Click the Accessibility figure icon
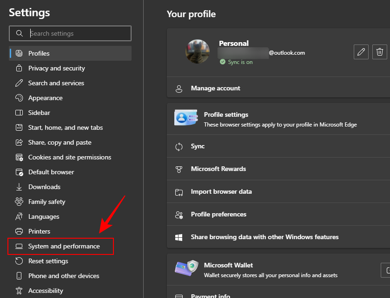 pos(19,291)
